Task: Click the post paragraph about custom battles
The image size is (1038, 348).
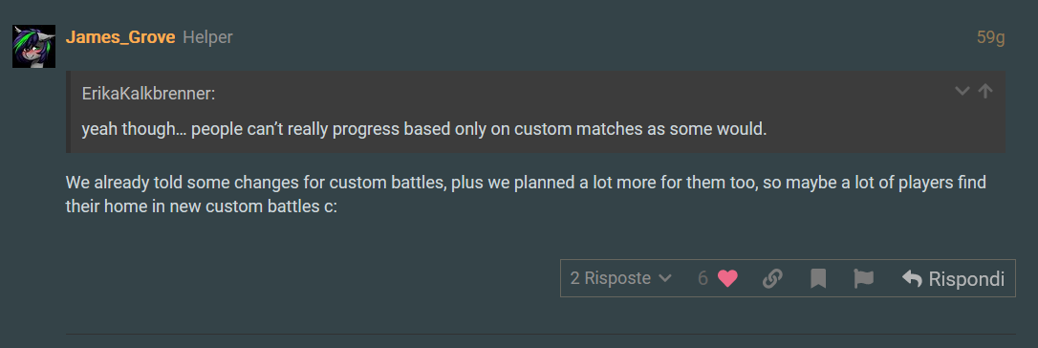Action: pyautogui.click(x=527, y=194)
